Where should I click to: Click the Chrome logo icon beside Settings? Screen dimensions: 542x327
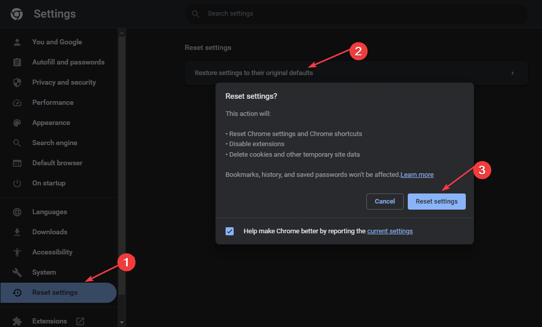[x=17, y=14]
